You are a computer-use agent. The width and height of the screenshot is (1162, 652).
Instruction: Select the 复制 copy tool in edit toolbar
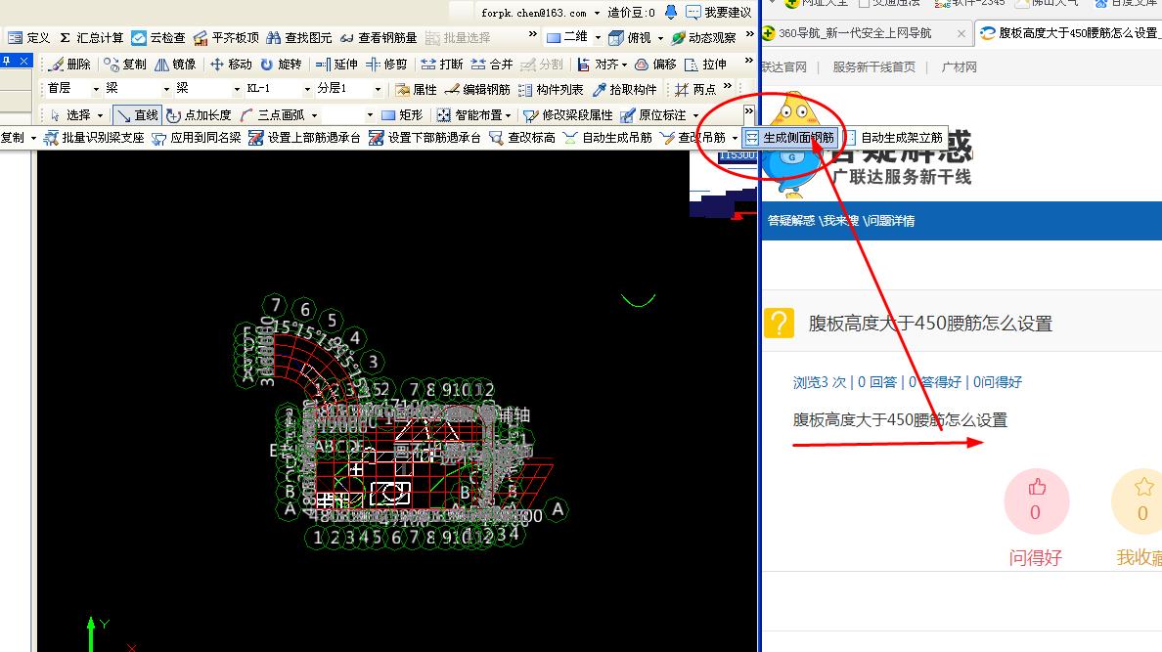[x=125, y=65]
